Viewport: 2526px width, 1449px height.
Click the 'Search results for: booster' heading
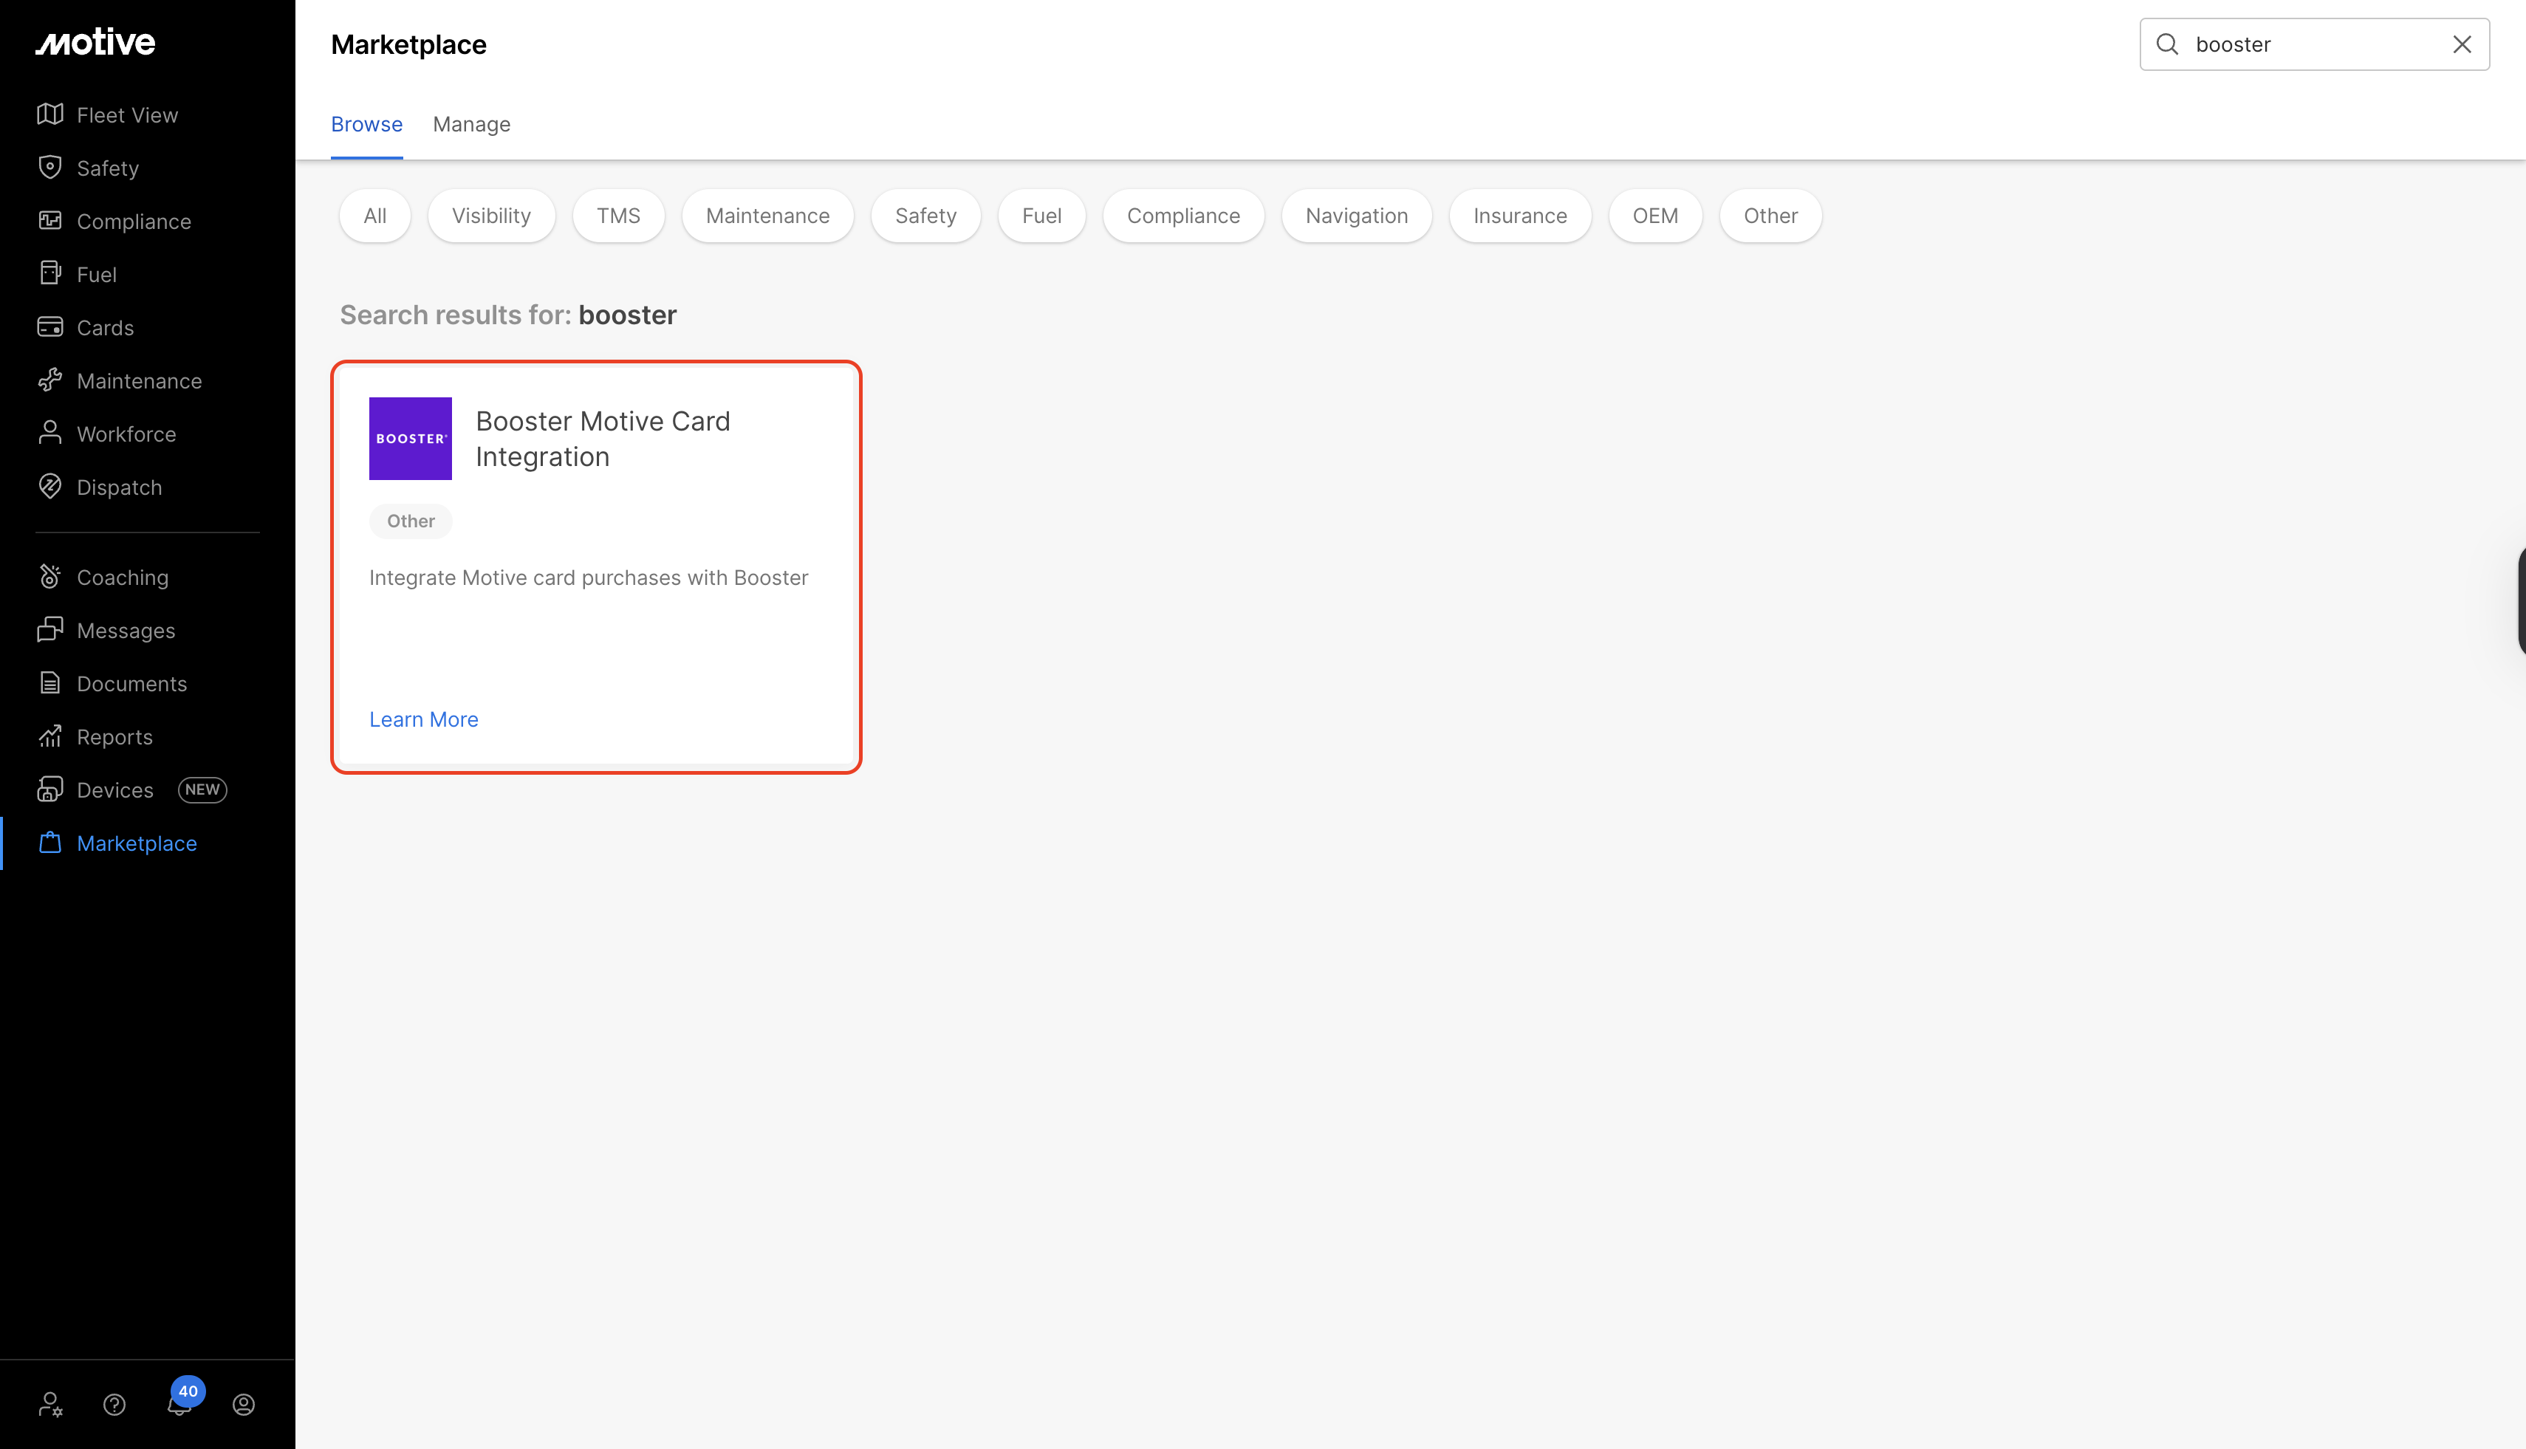coord(507,315)
